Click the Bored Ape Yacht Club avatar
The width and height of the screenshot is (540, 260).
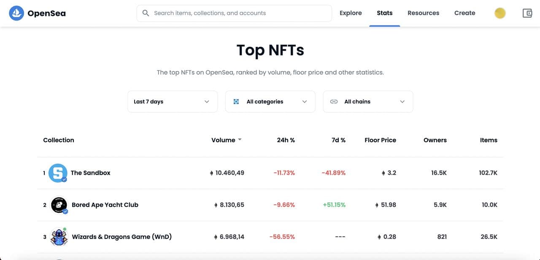pos(59,205)
